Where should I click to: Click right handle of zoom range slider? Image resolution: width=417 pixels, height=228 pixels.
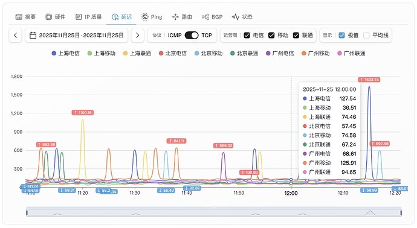401,212
